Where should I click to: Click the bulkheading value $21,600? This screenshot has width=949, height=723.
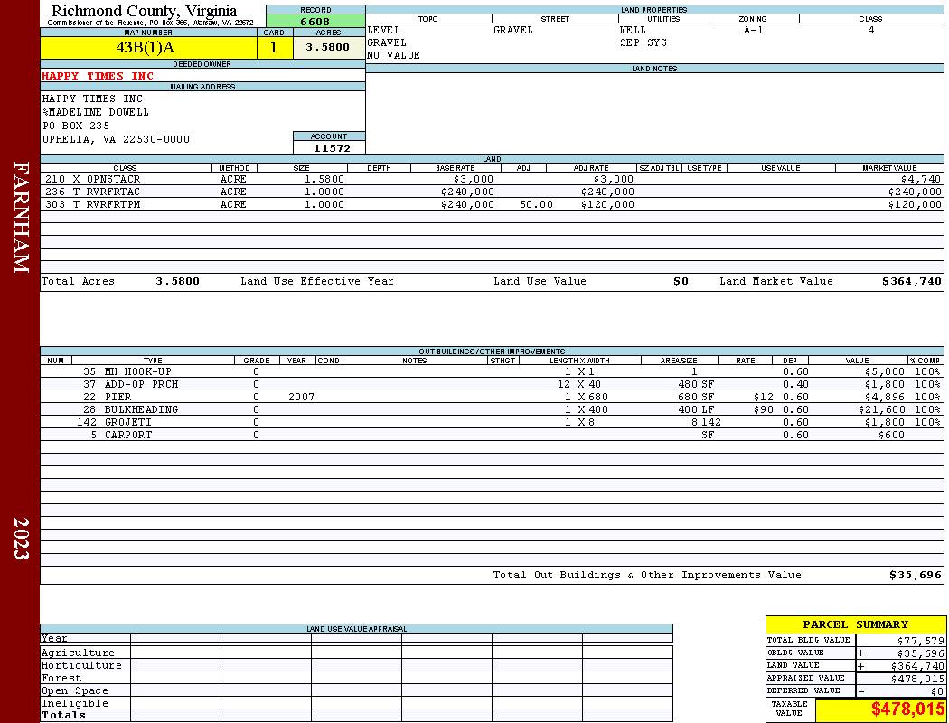pyautogui.click(x=881, y=410)
